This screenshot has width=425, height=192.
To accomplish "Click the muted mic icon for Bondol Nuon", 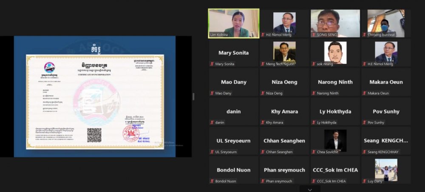I will pos(212,181).
